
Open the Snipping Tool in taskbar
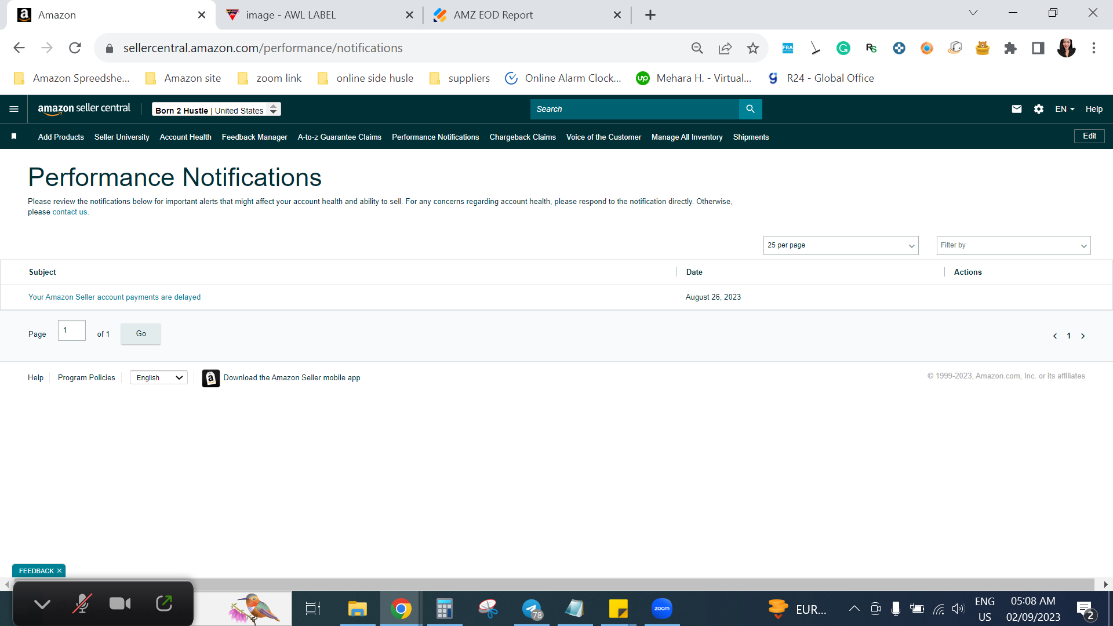pos(488,609)
